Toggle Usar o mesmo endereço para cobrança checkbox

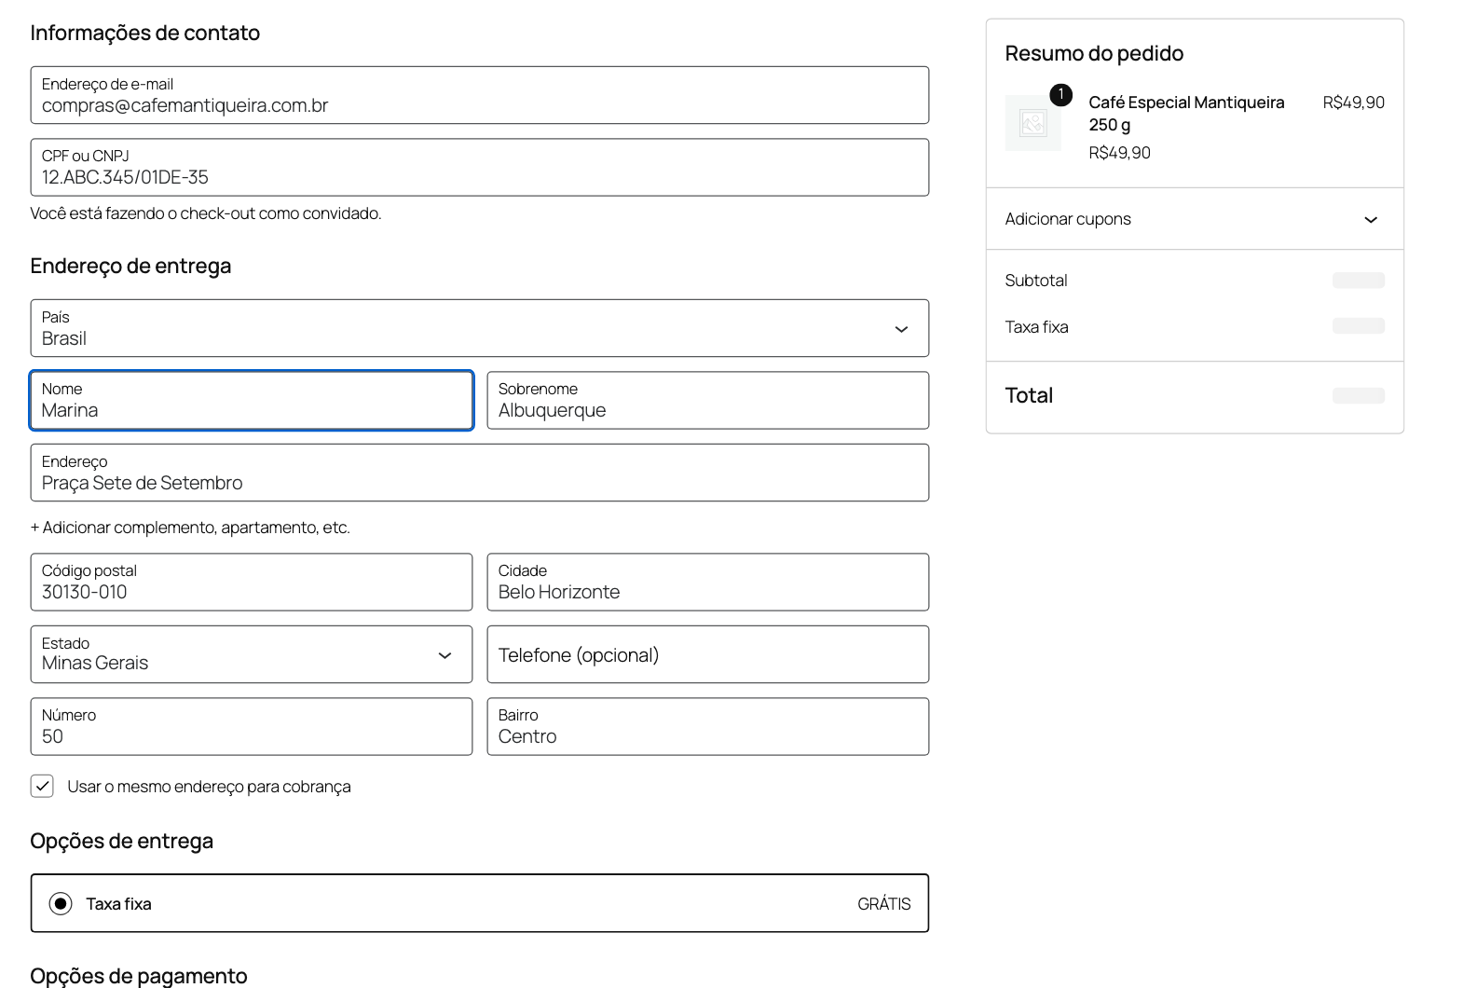click(42, 786)
